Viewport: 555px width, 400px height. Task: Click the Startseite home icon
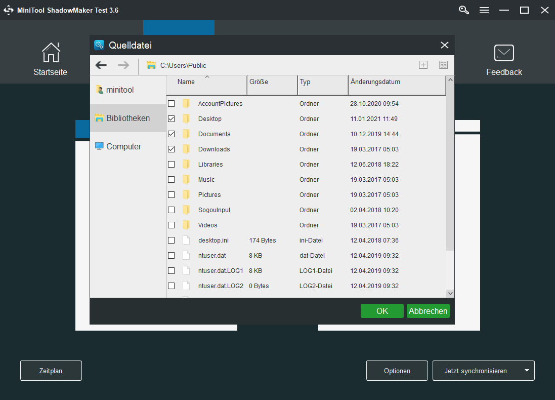pos(50,52)
